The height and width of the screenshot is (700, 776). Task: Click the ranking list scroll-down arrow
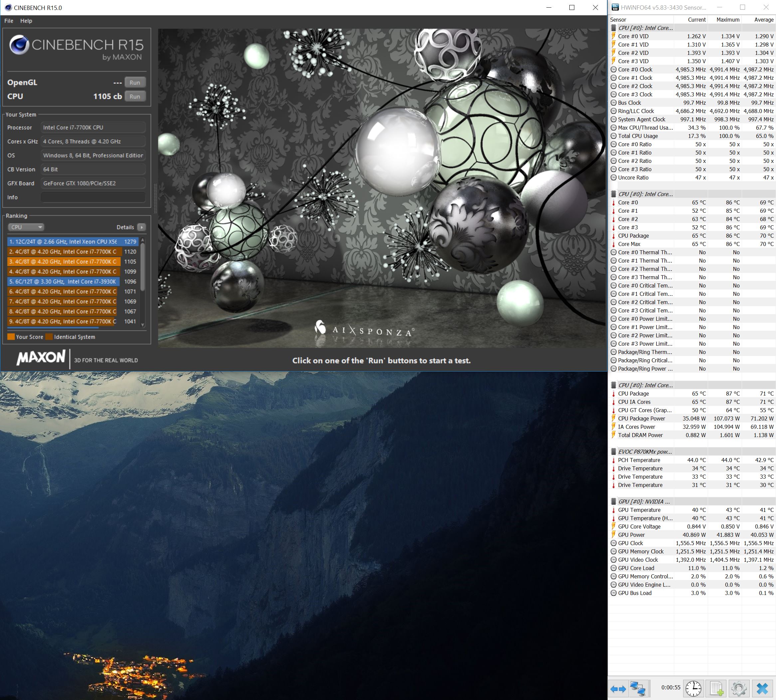[143, 325]
